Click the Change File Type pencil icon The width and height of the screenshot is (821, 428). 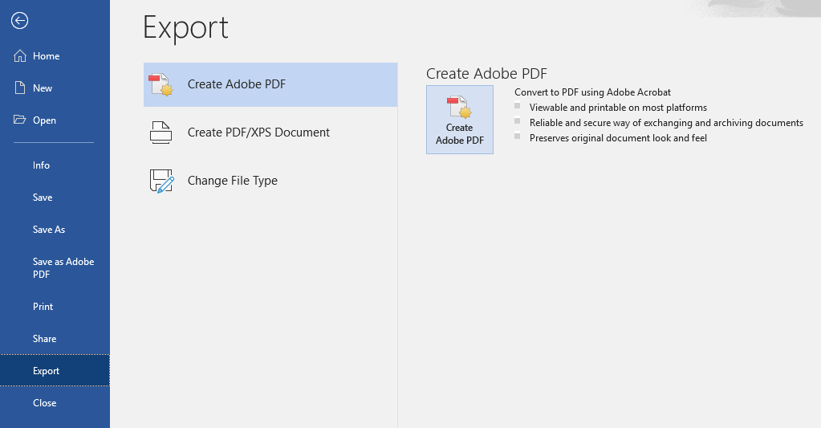[161, 181]
